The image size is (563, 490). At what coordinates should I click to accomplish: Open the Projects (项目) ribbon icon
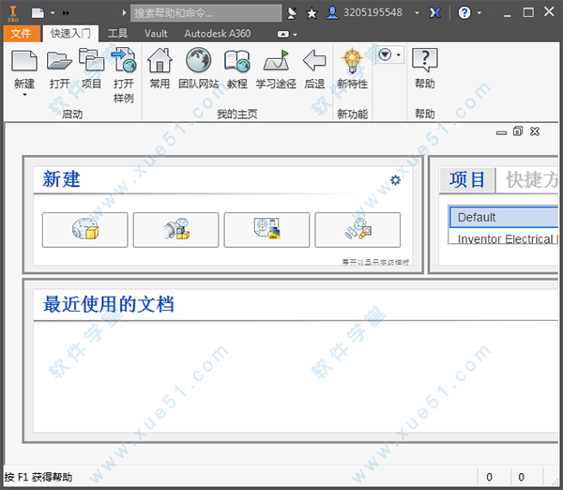click(91, 60)
